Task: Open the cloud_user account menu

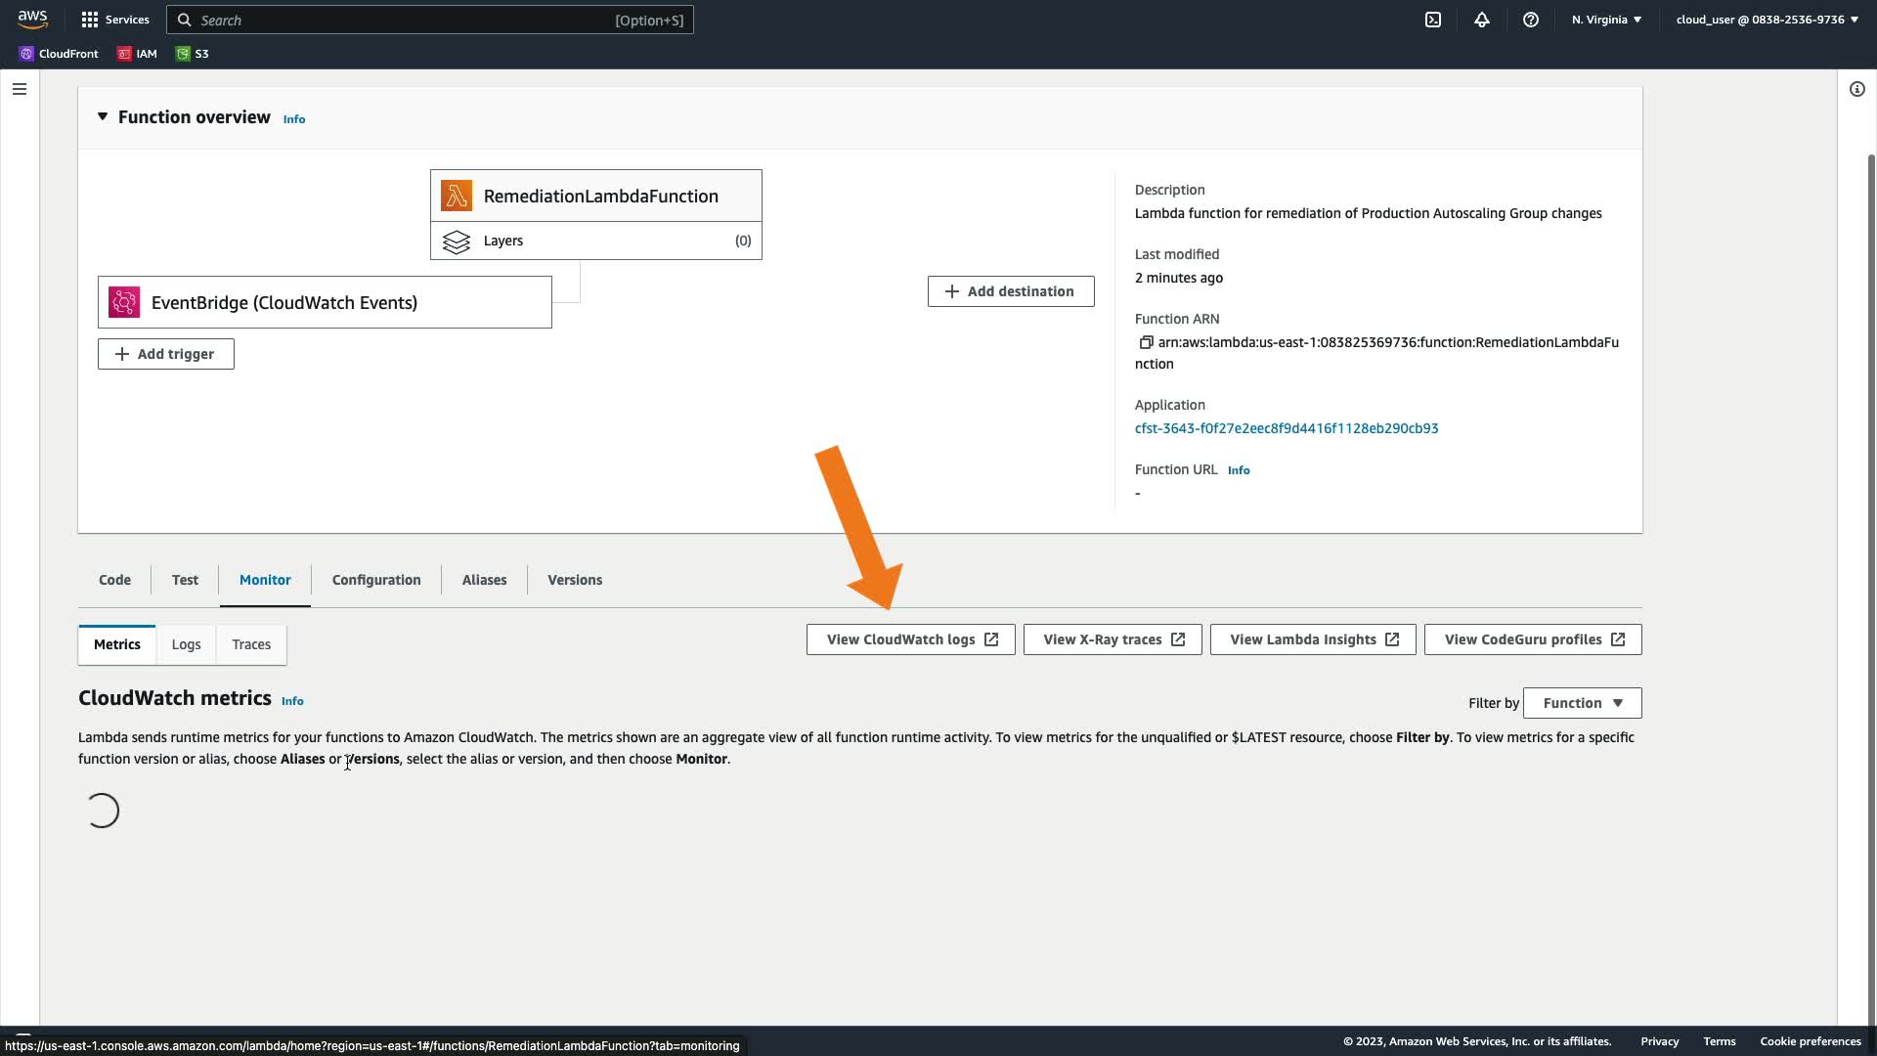Action: coord(1766,20)
